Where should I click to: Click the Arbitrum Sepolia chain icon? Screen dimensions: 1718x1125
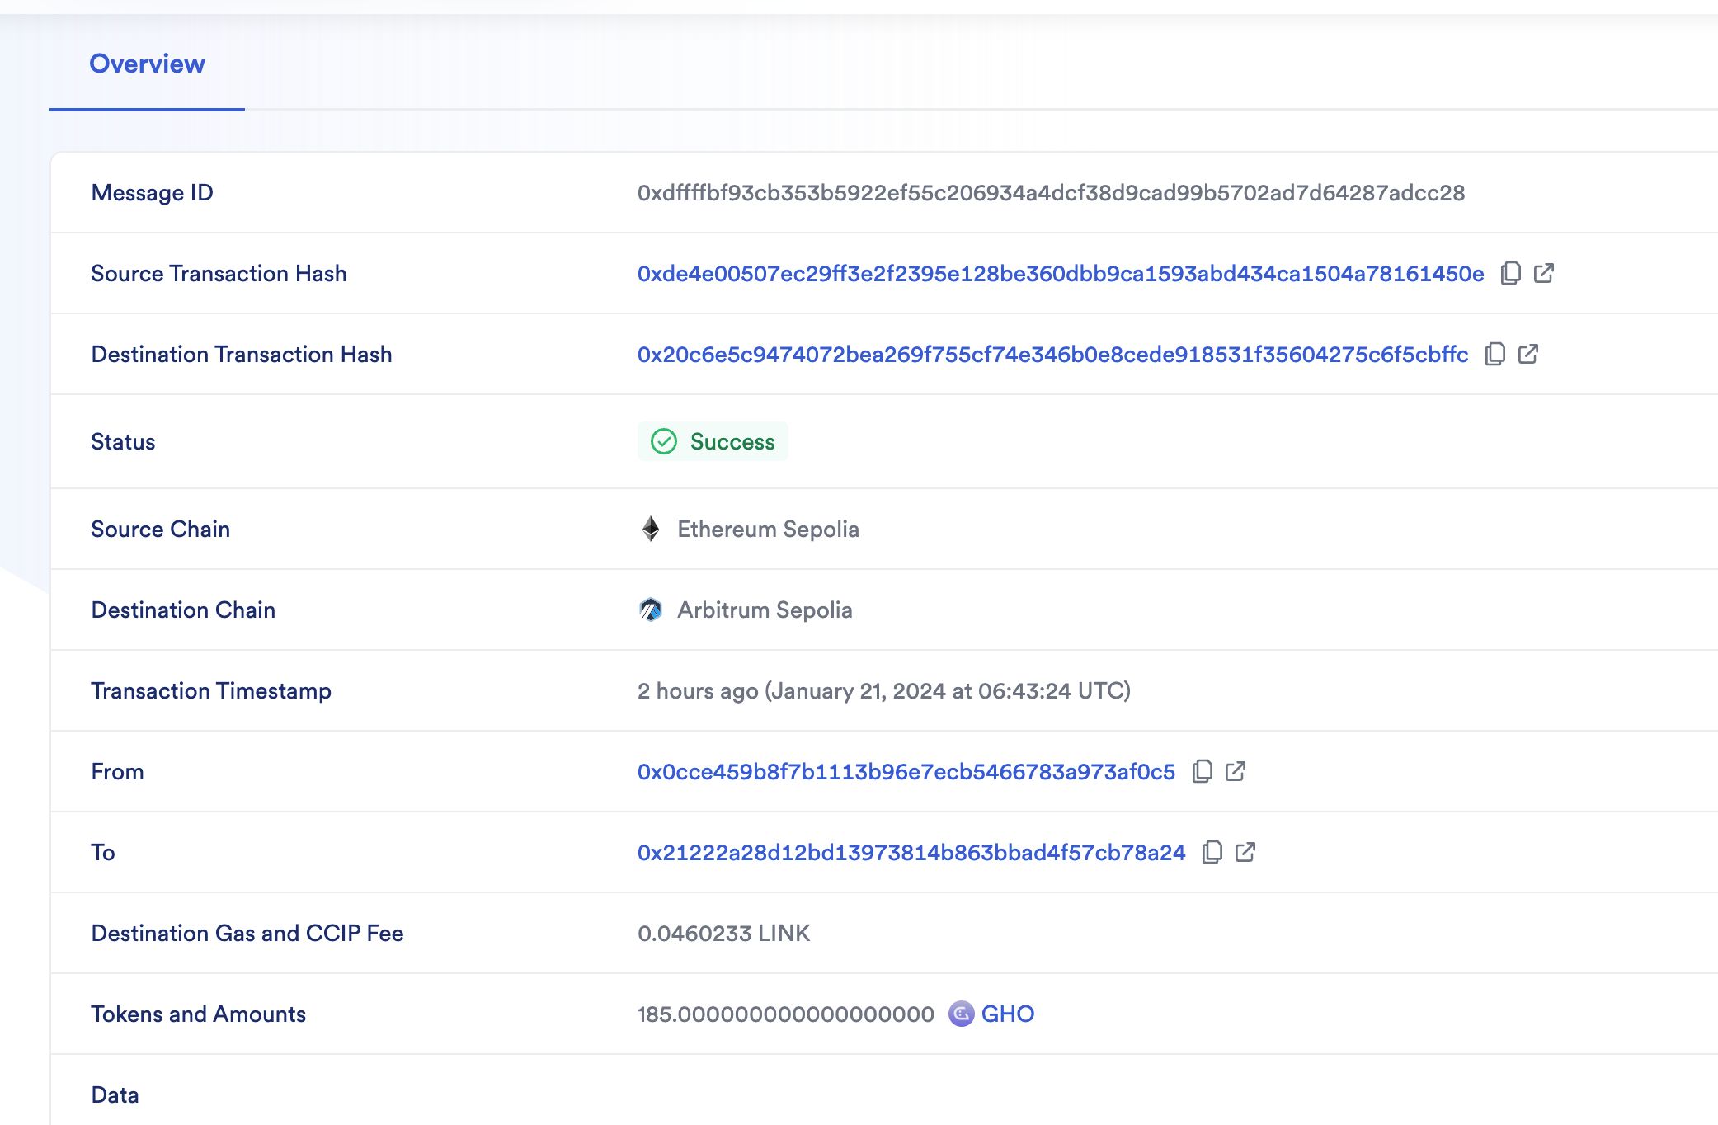point(651,610)
